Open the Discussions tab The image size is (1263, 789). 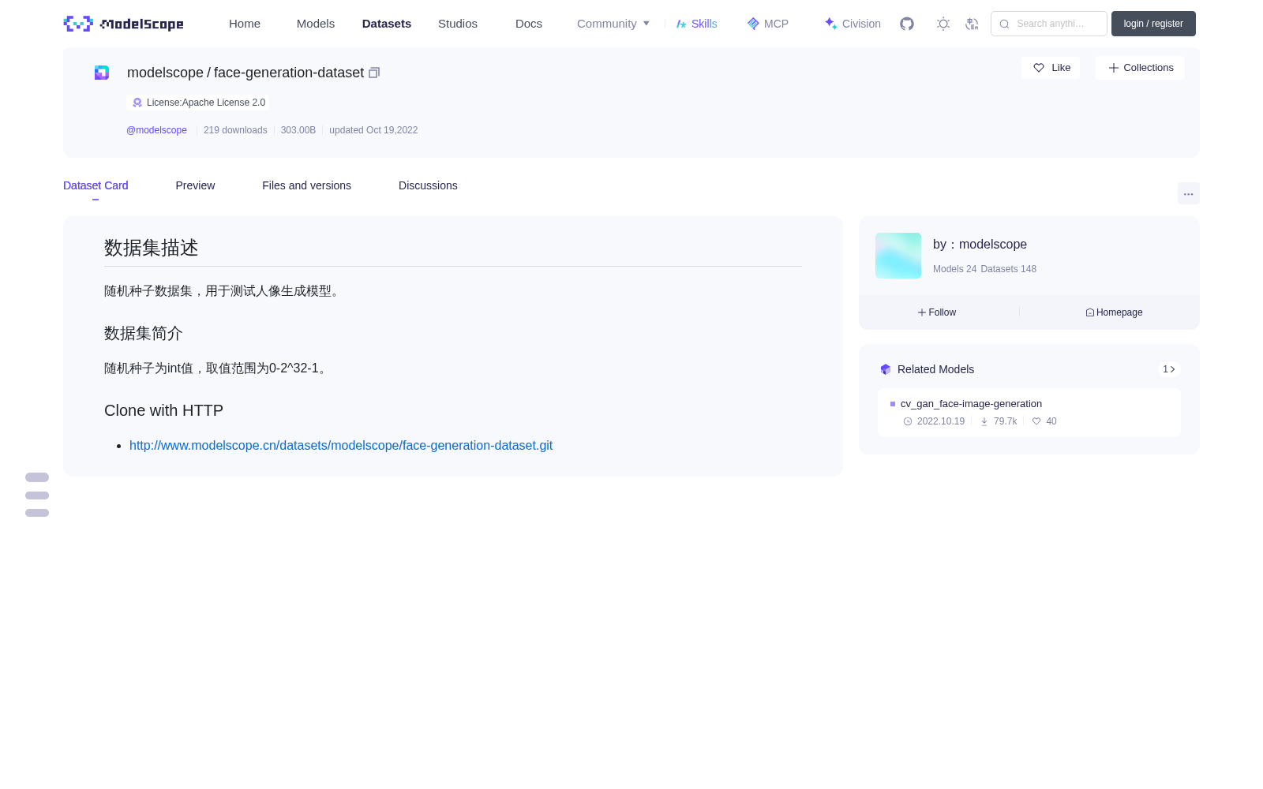click(x=428, y=185)
